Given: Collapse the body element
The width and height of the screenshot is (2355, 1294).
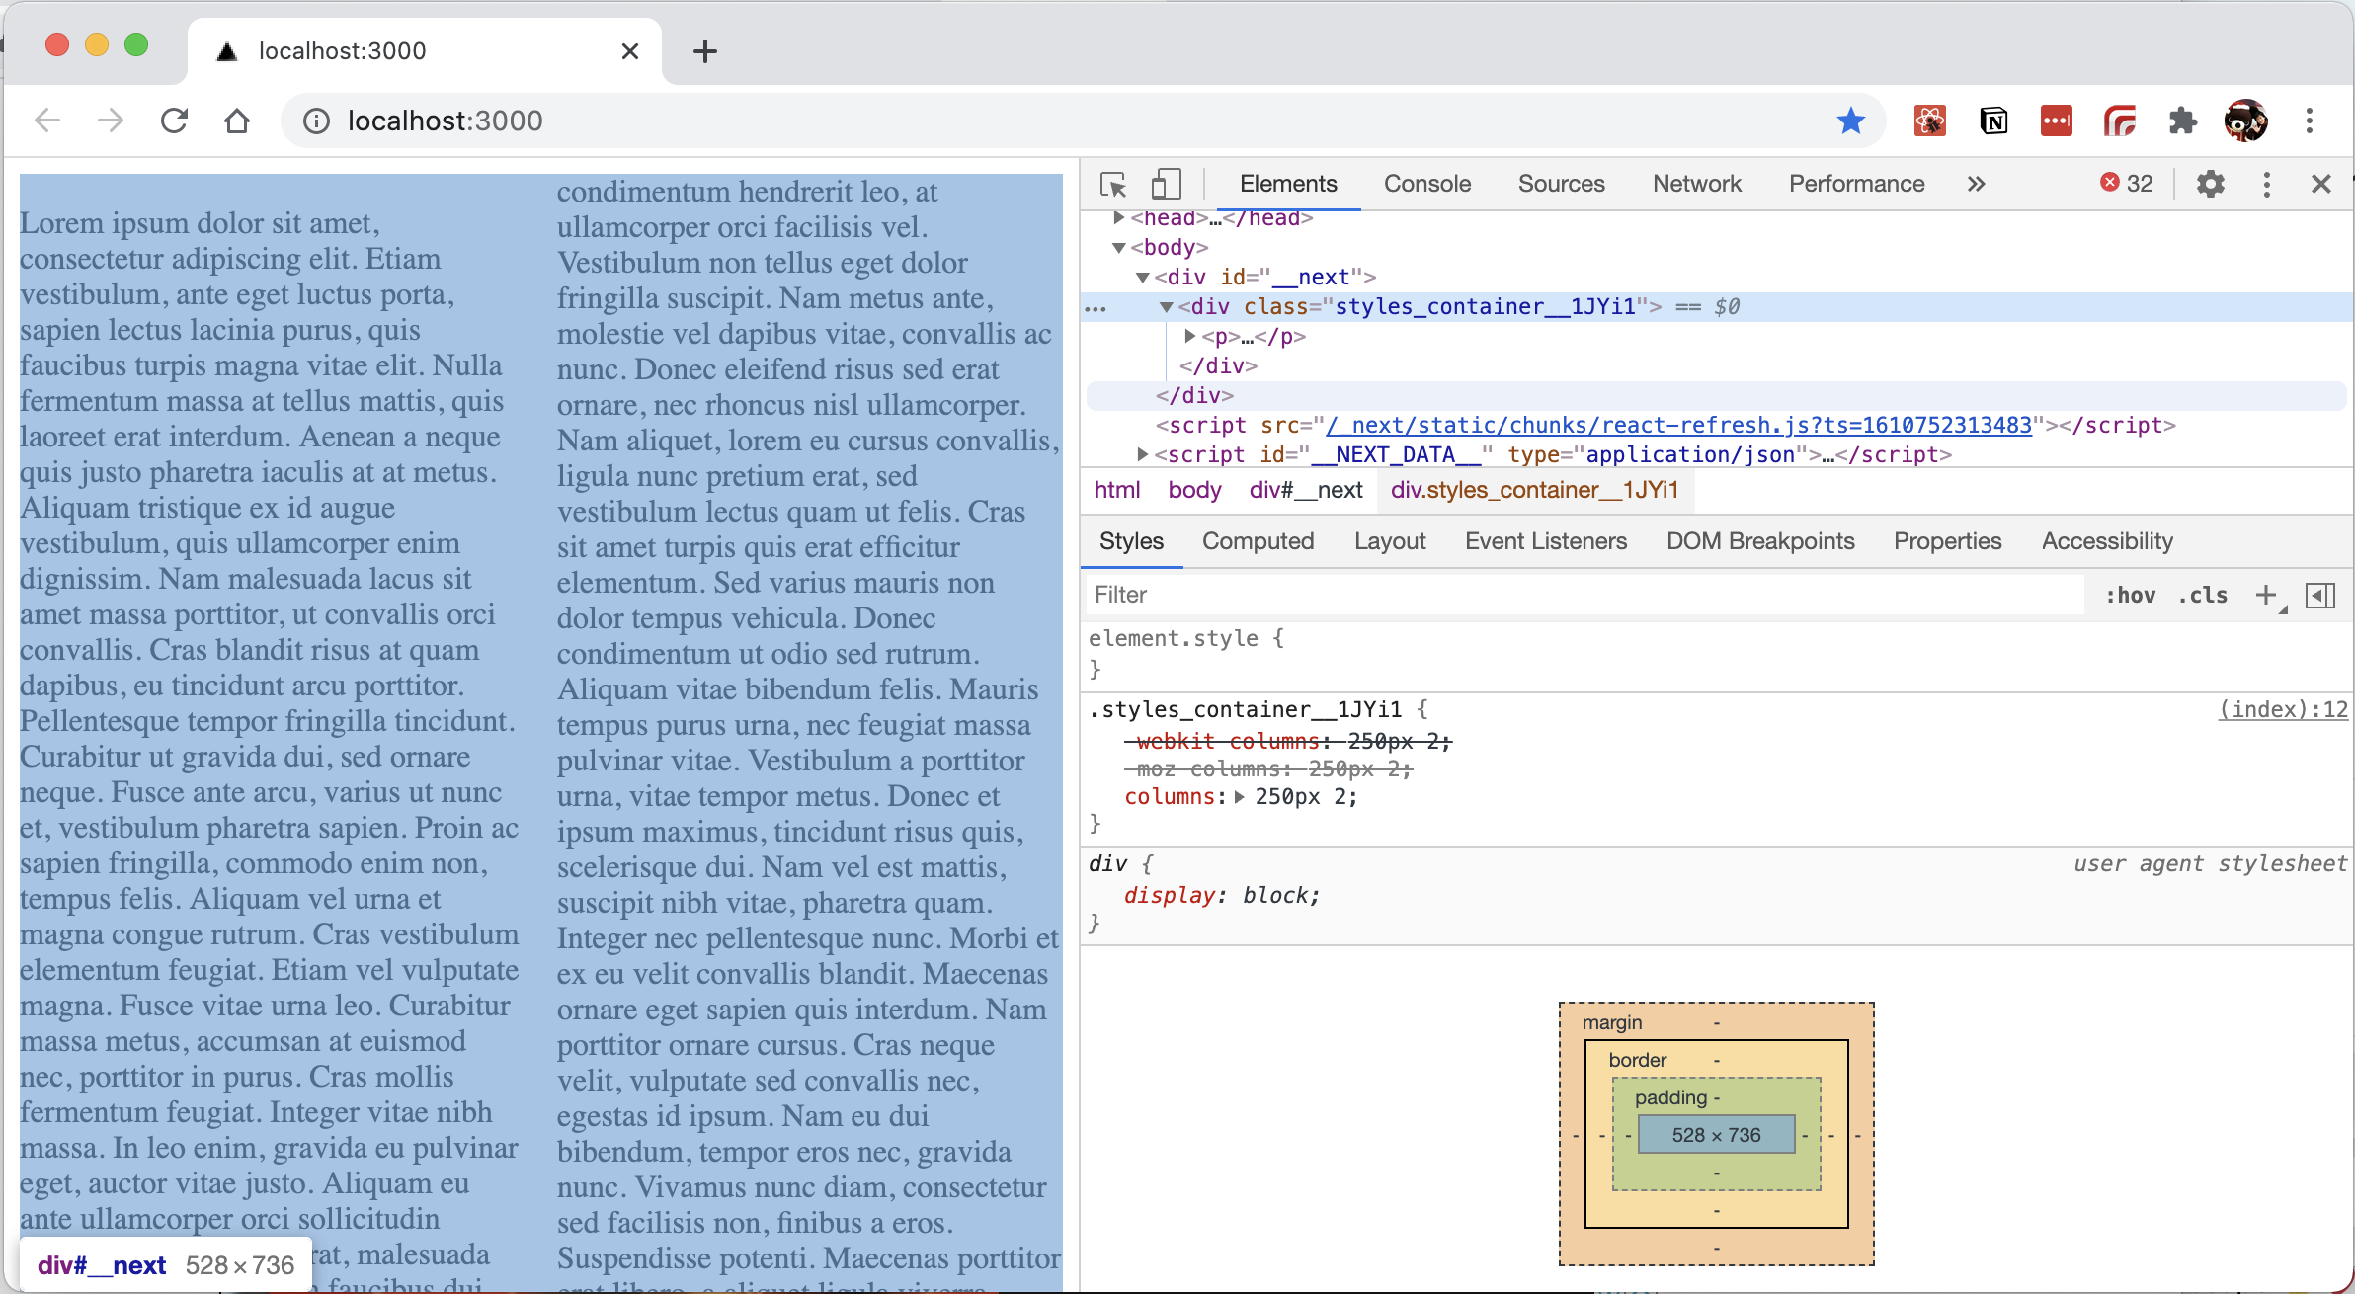Looking at the screenshot, I should click(1117, 247).
